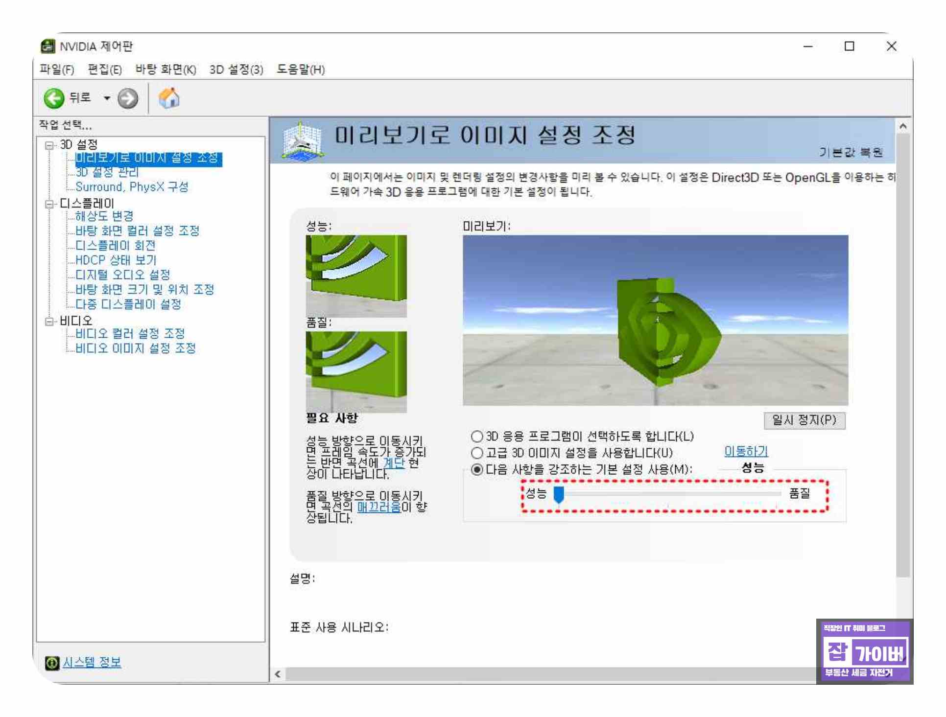Click the 3D cube icon beside page title

click(302, 141)
